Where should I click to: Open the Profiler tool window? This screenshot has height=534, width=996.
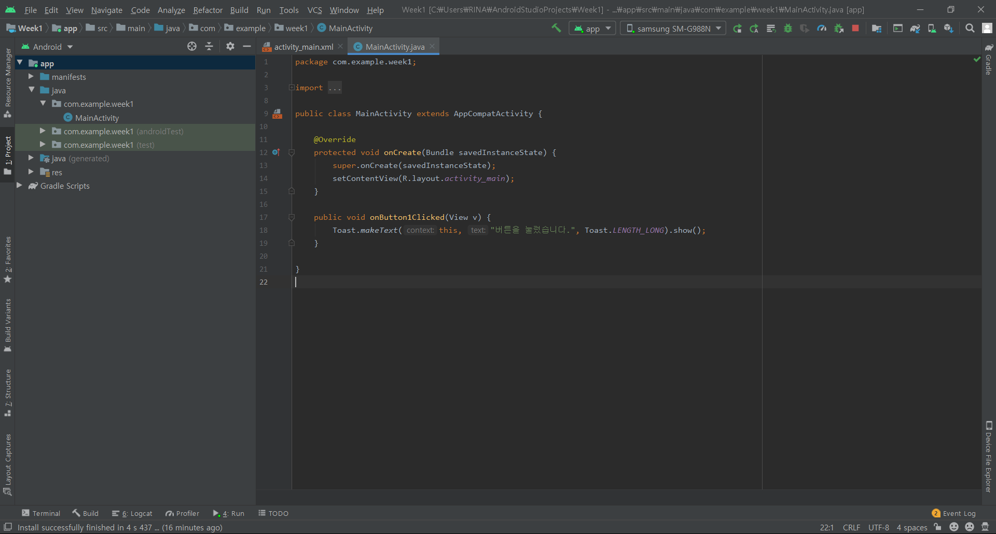pyautogui.click(x=182, y=513)
